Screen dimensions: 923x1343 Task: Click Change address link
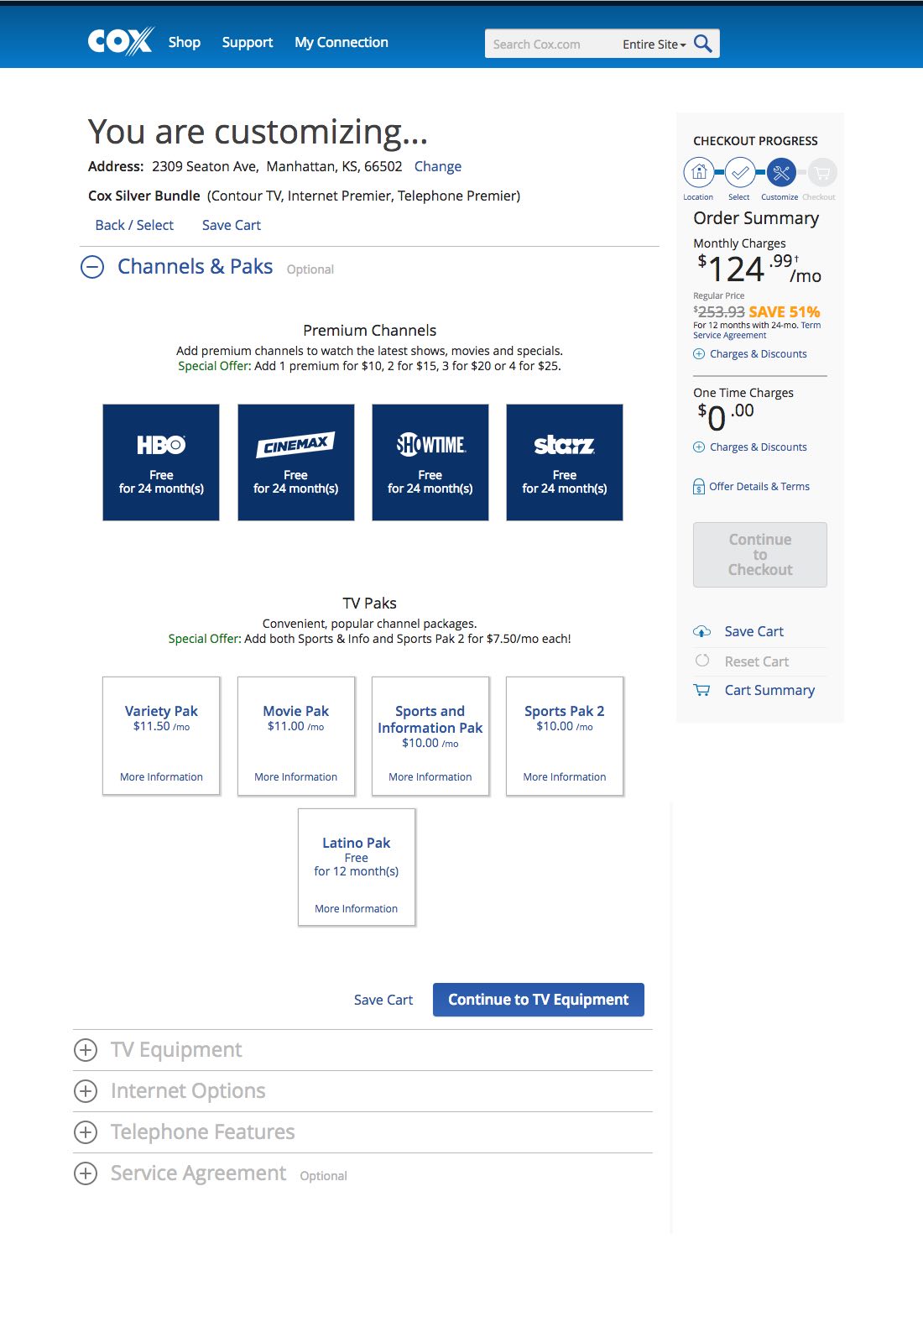pyautogui.click(x=438, y=166)
